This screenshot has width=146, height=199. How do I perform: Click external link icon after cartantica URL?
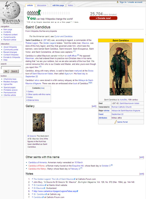[x=77, y=191]
